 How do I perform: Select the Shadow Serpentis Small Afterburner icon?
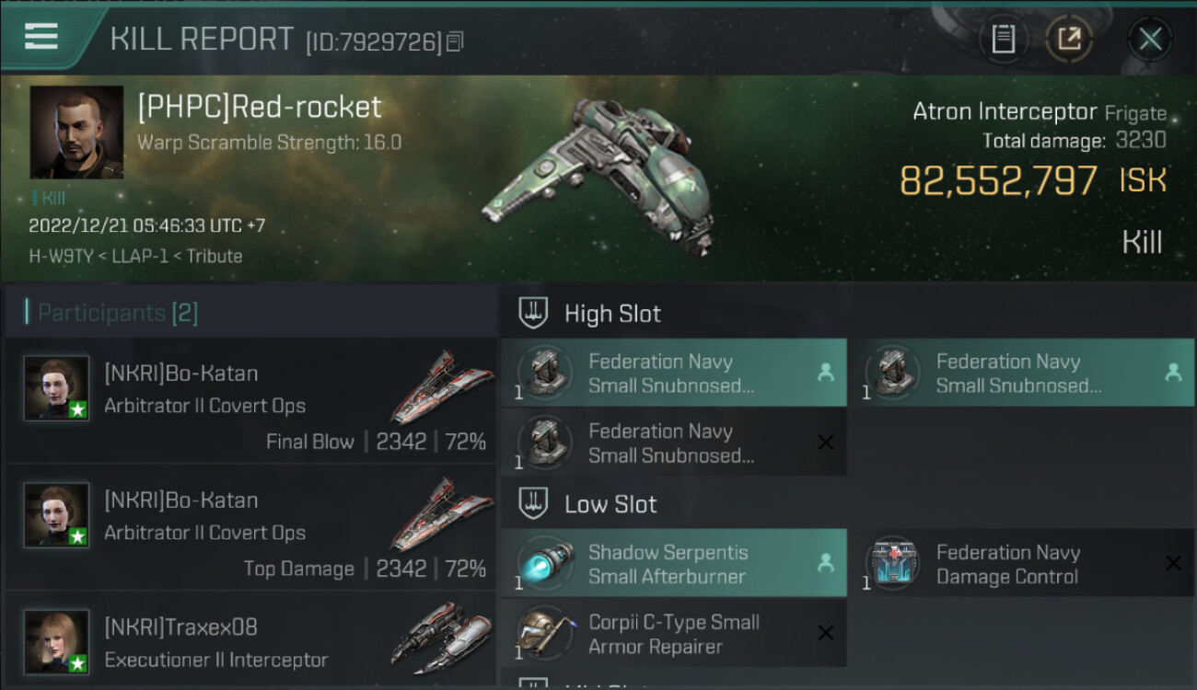click(544, 563)
